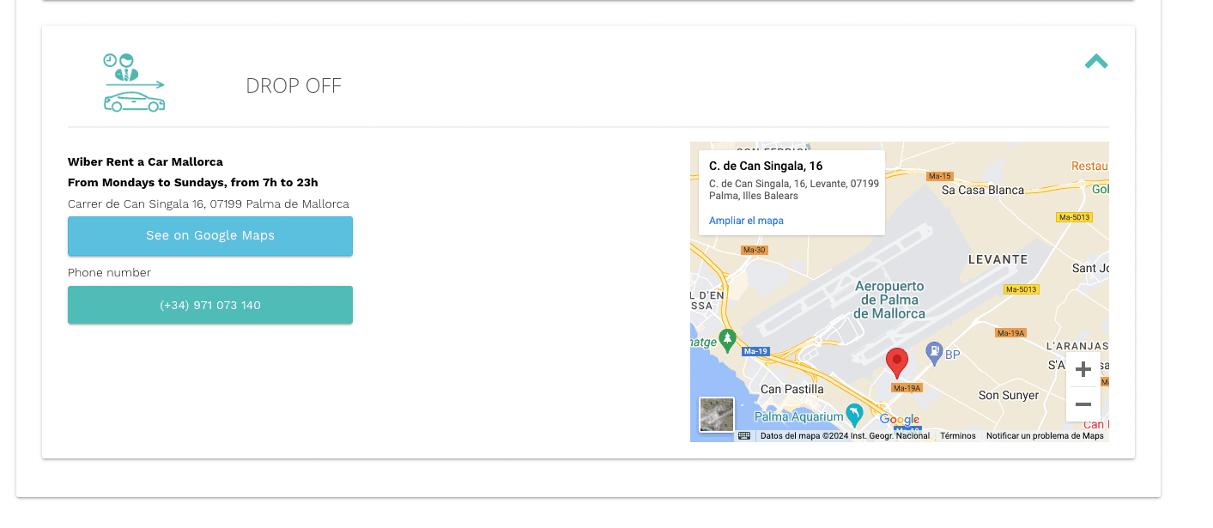Click the green park tree marker

[728, 340]
